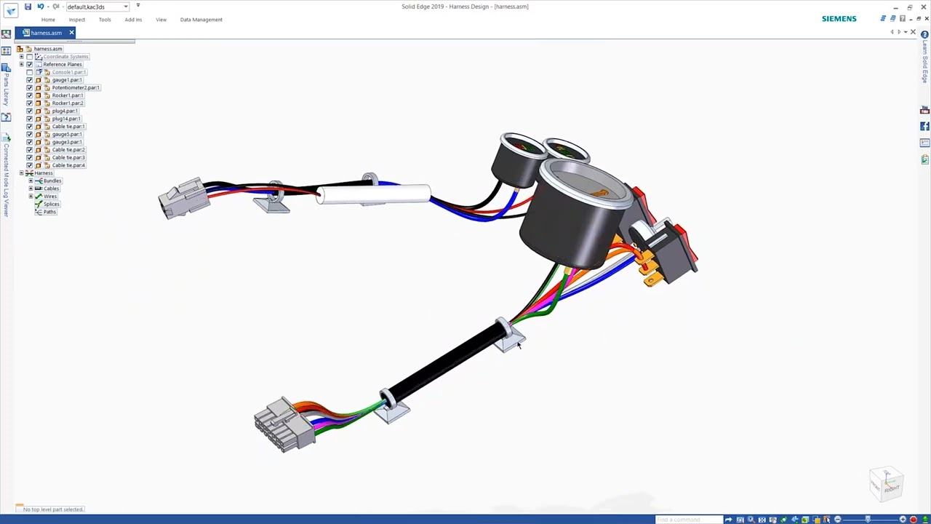This screenshot has height=524, width=931.
Task: Open the Data Management ribbon tab
Action: click(x=201, y=20)
